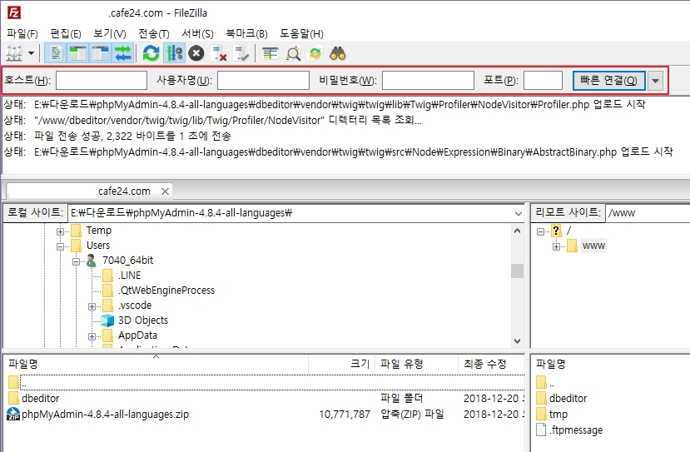
Task: Select the 7040_64bit user folder
Action: [127, 260]
